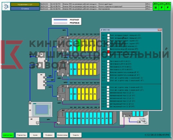Click the date and time display at bottom right
Image resolution: width=173 pixels, height=140 pixels.
coord(157,135)
